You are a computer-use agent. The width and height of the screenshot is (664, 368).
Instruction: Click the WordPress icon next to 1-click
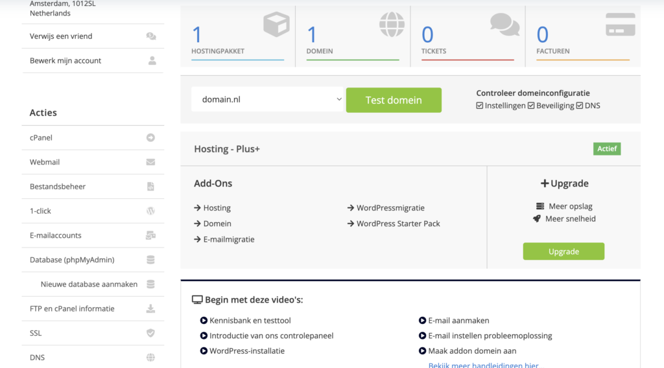coord(150,211)
